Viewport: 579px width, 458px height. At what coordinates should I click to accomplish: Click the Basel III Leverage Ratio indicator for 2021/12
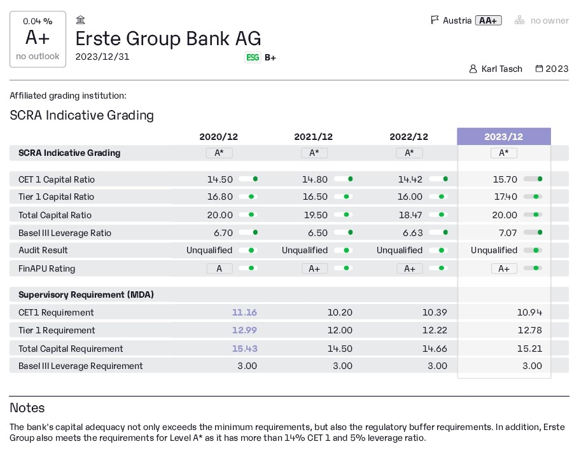click(344, 233)
